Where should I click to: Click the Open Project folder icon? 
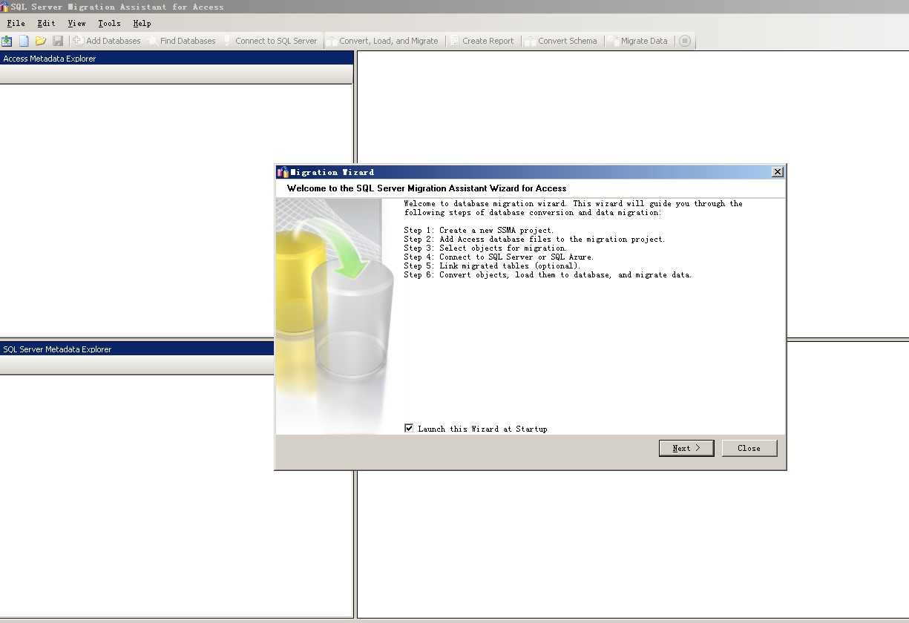[x=41, y=41]
